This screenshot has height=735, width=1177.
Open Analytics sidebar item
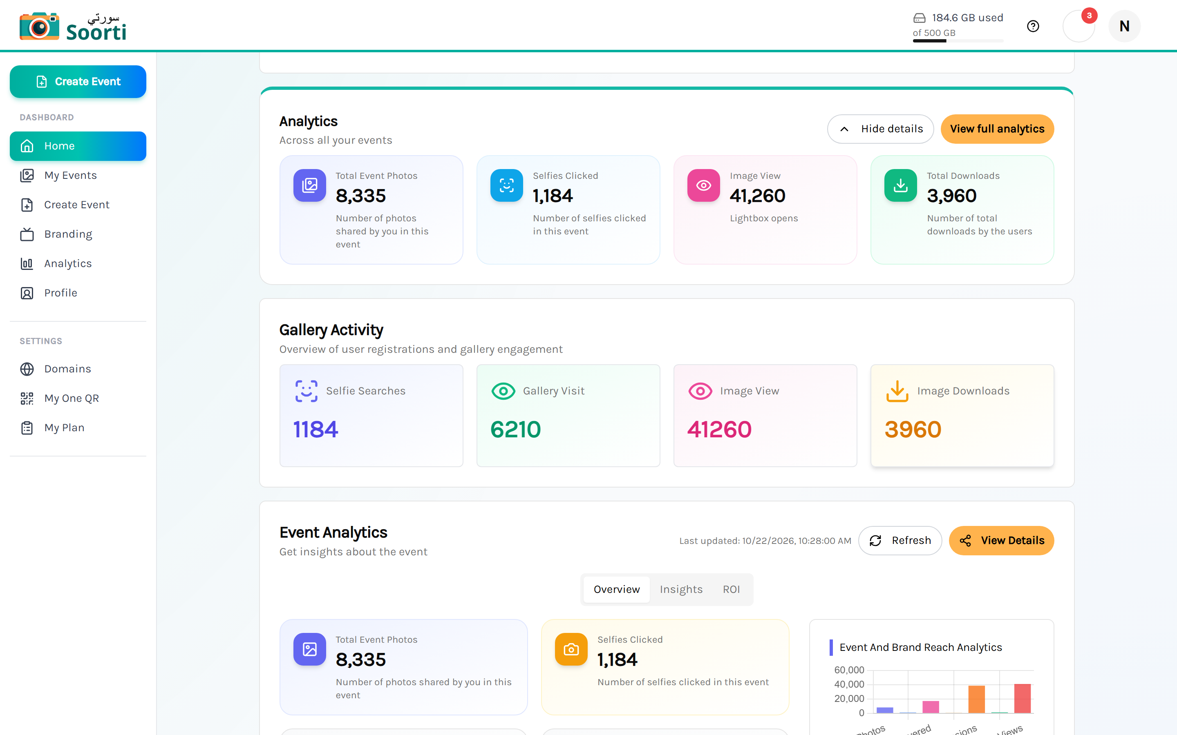[78, 263]
